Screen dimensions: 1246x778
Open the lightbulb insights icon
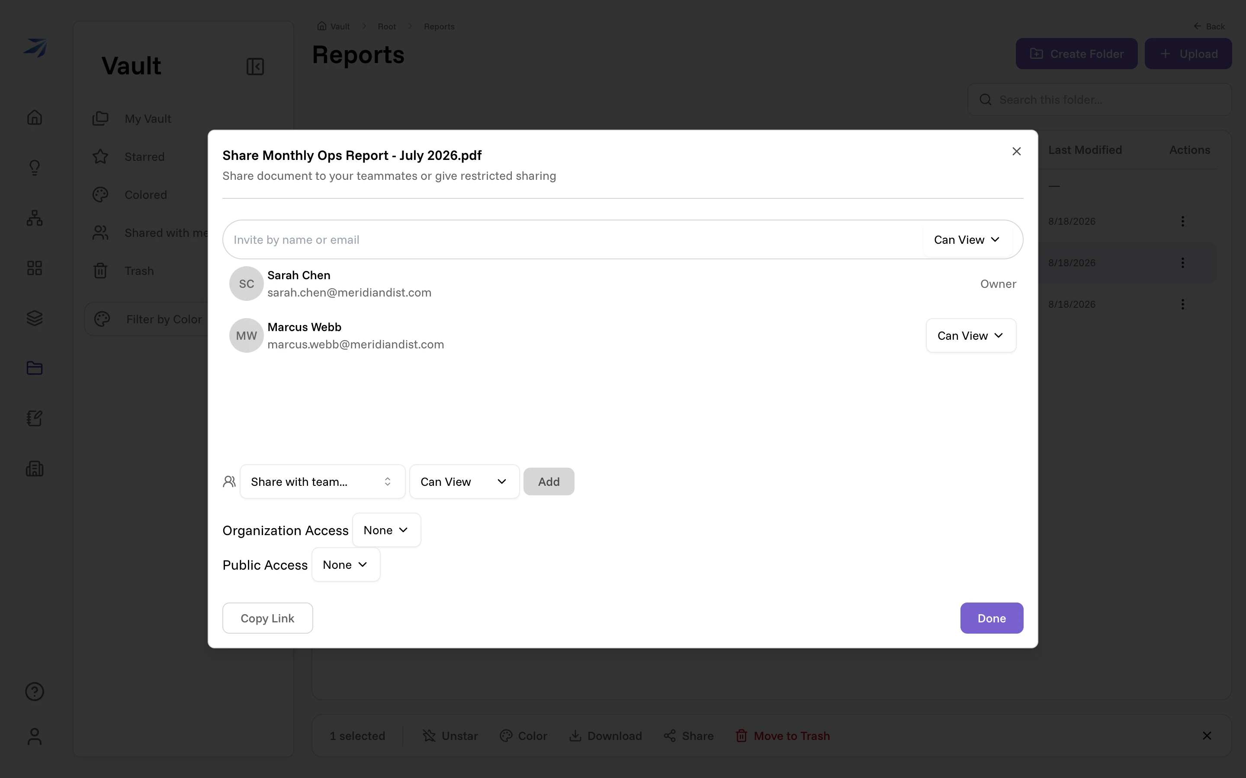(35, 168)
